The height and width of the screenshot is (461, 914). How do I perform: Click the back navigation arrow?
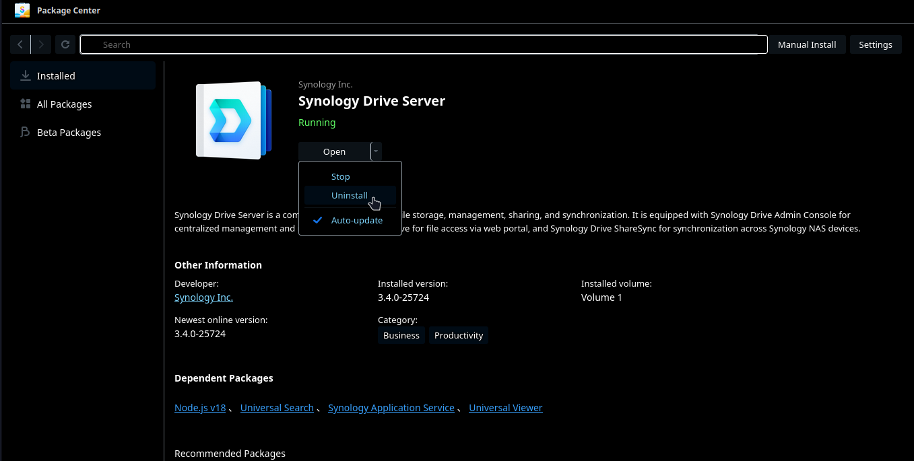click(x=20, y=44)
